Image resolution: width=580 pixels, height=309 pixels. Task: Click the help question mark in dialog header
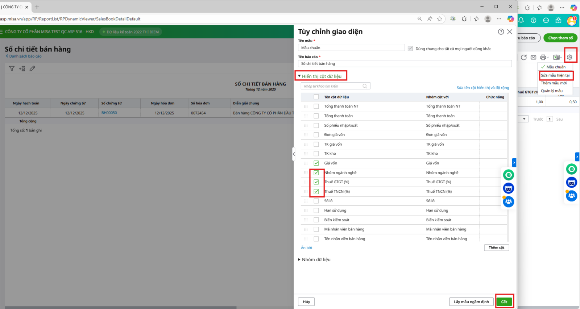501,32
